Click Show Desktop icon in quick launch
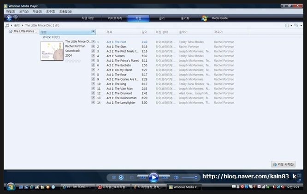Image resolution: width=307 pixels, height=194 pixels. click(x=21, y=187)
